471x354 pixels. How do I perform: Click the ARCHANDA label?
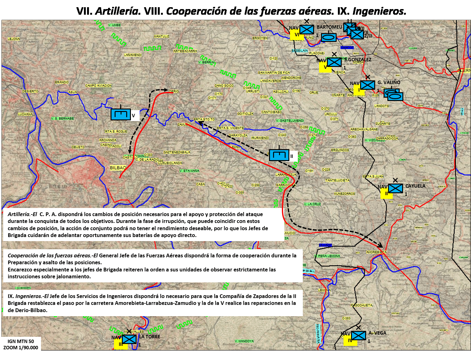click(x=108, y=140)
